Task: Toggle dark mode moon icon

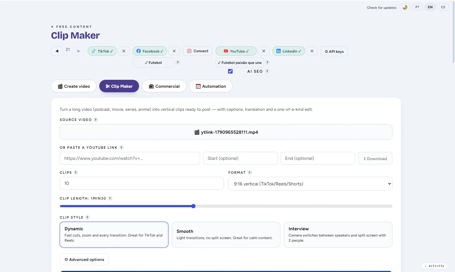Action: 405,7
